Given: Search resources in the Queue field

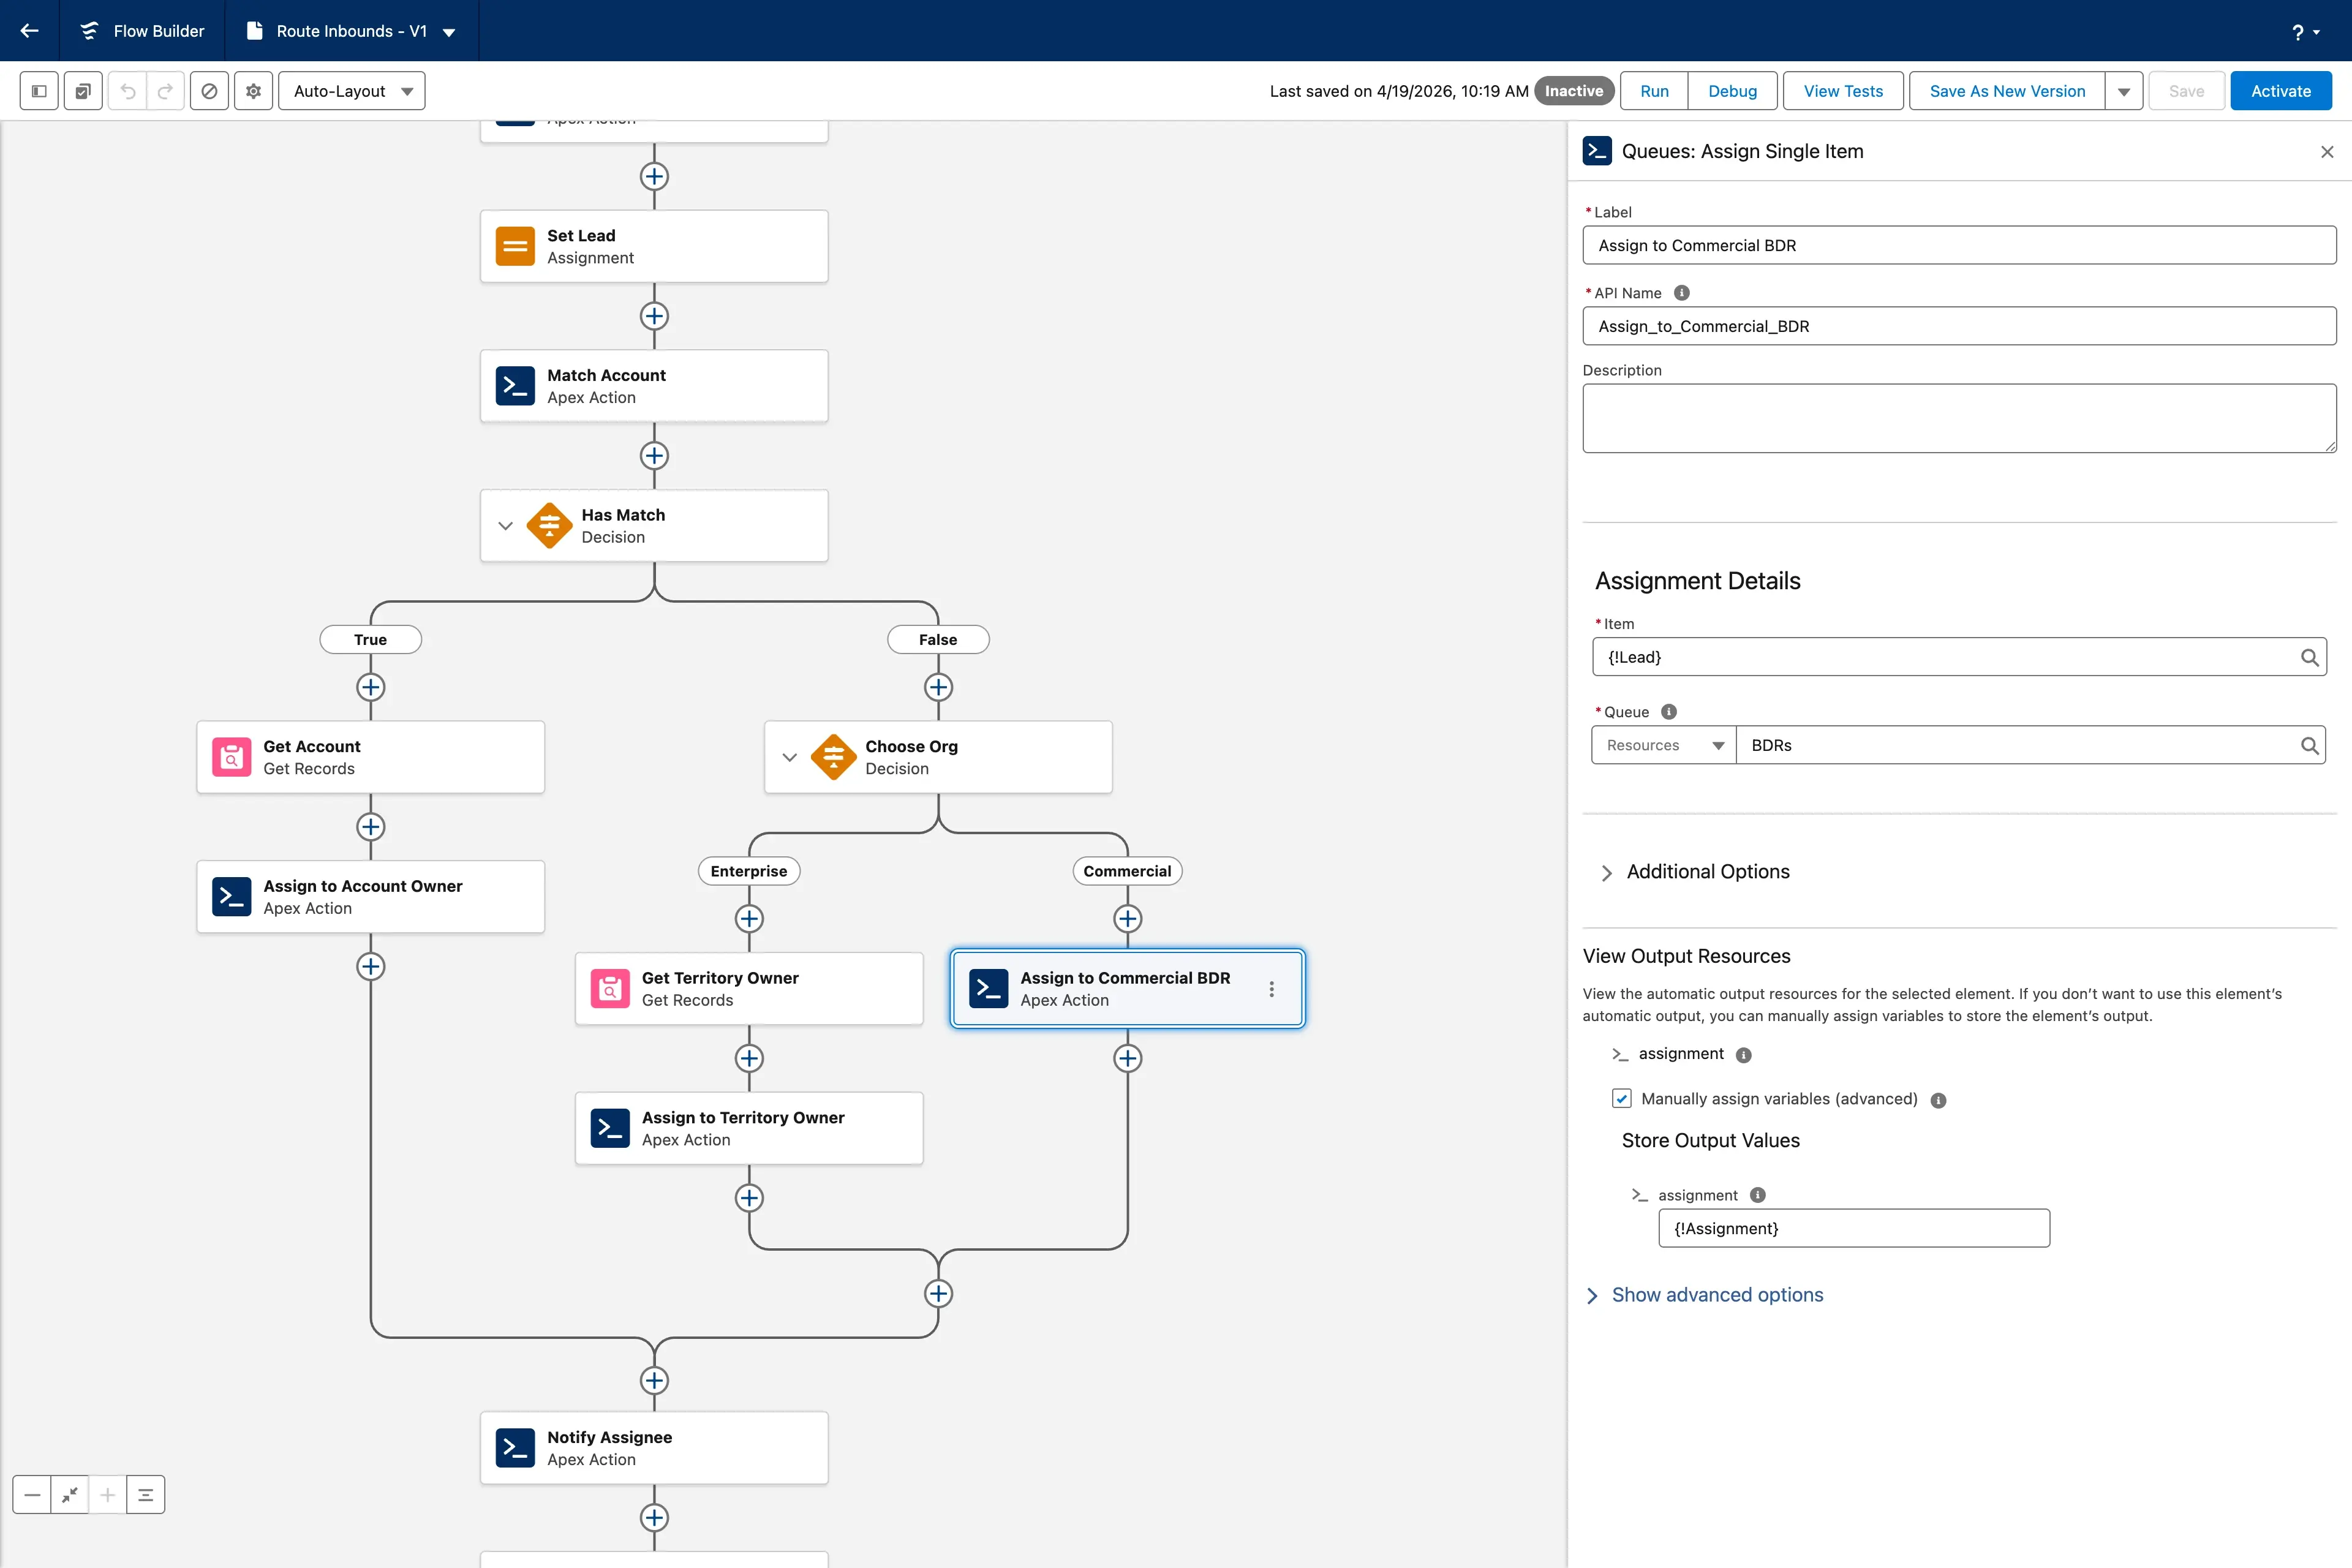Looking at the screenshot, I should [2309, 745].
